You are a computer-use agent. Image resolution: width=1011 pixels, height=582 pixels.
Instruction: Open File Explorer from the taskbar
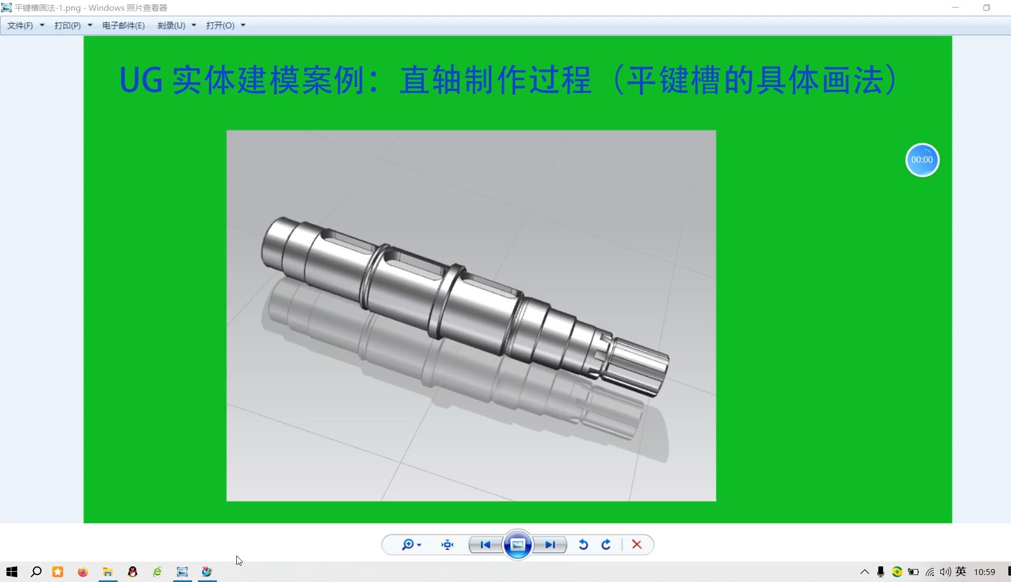click(x=108, y=572)
